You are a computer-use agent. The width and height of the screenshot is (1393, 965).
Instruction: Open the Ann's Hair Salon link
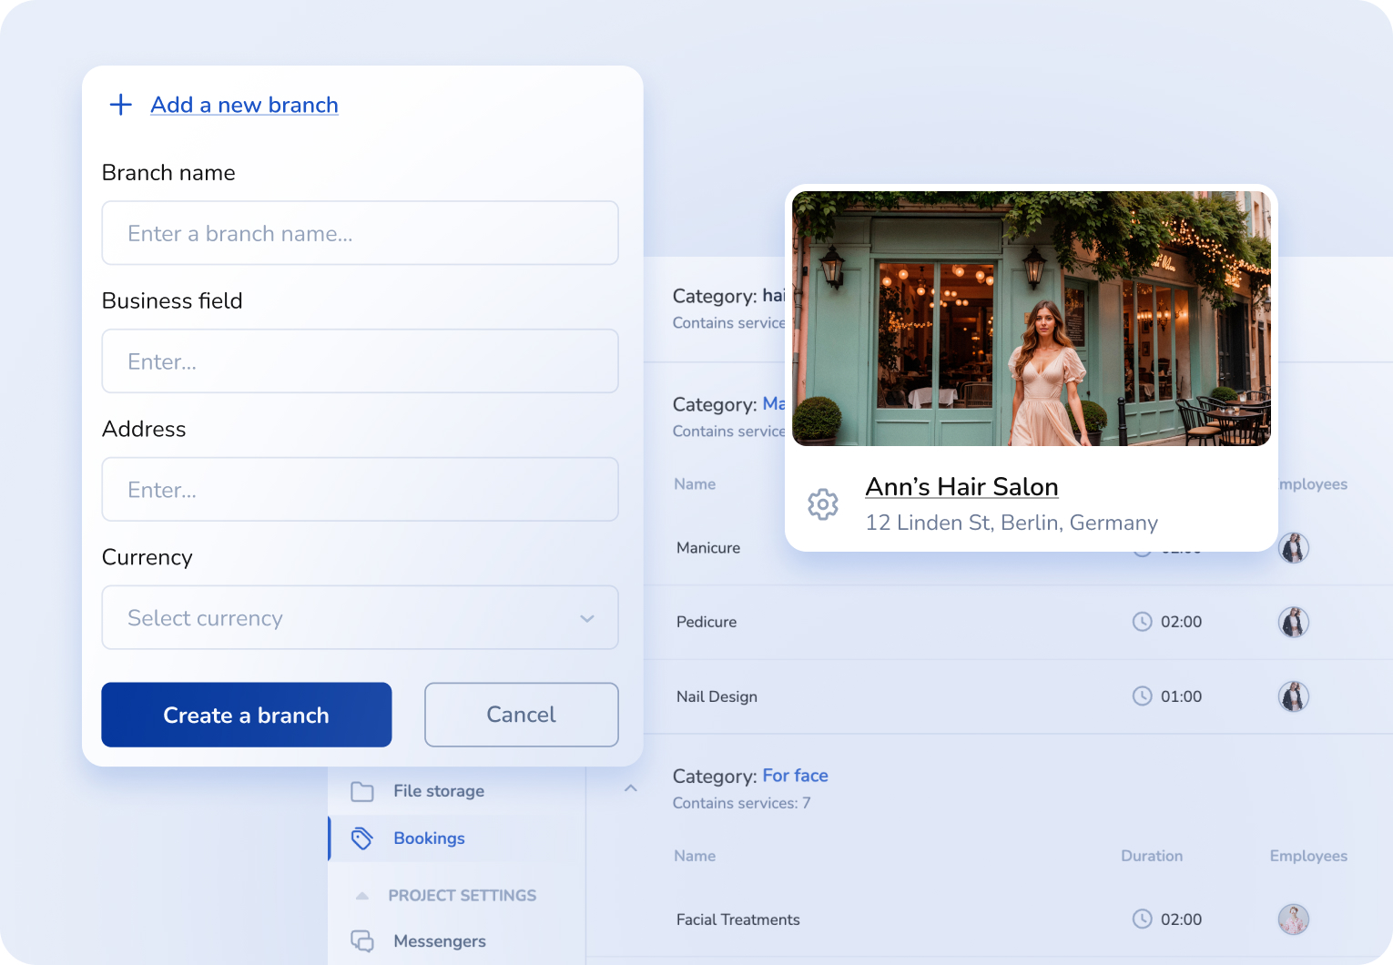(961, 487)
